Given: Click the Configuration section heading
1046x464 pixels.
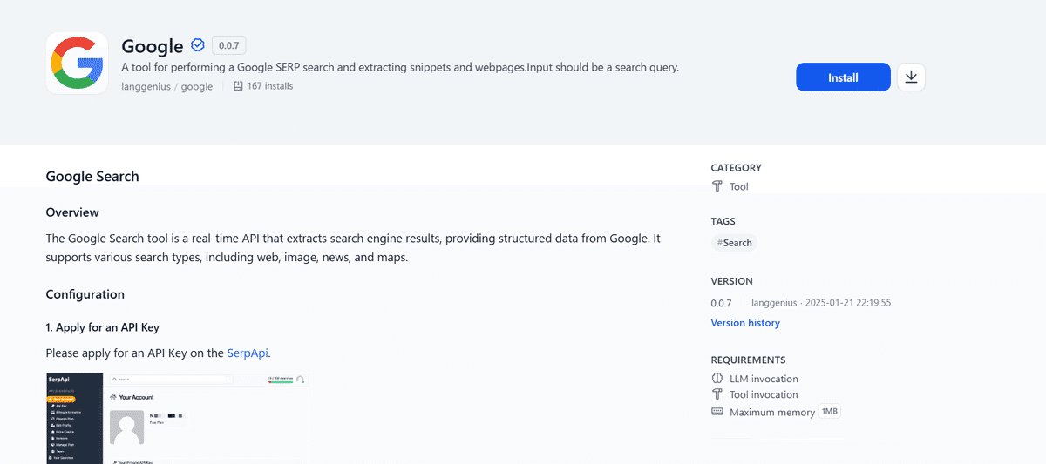Looking at the screenshot, I should point(85,294).
